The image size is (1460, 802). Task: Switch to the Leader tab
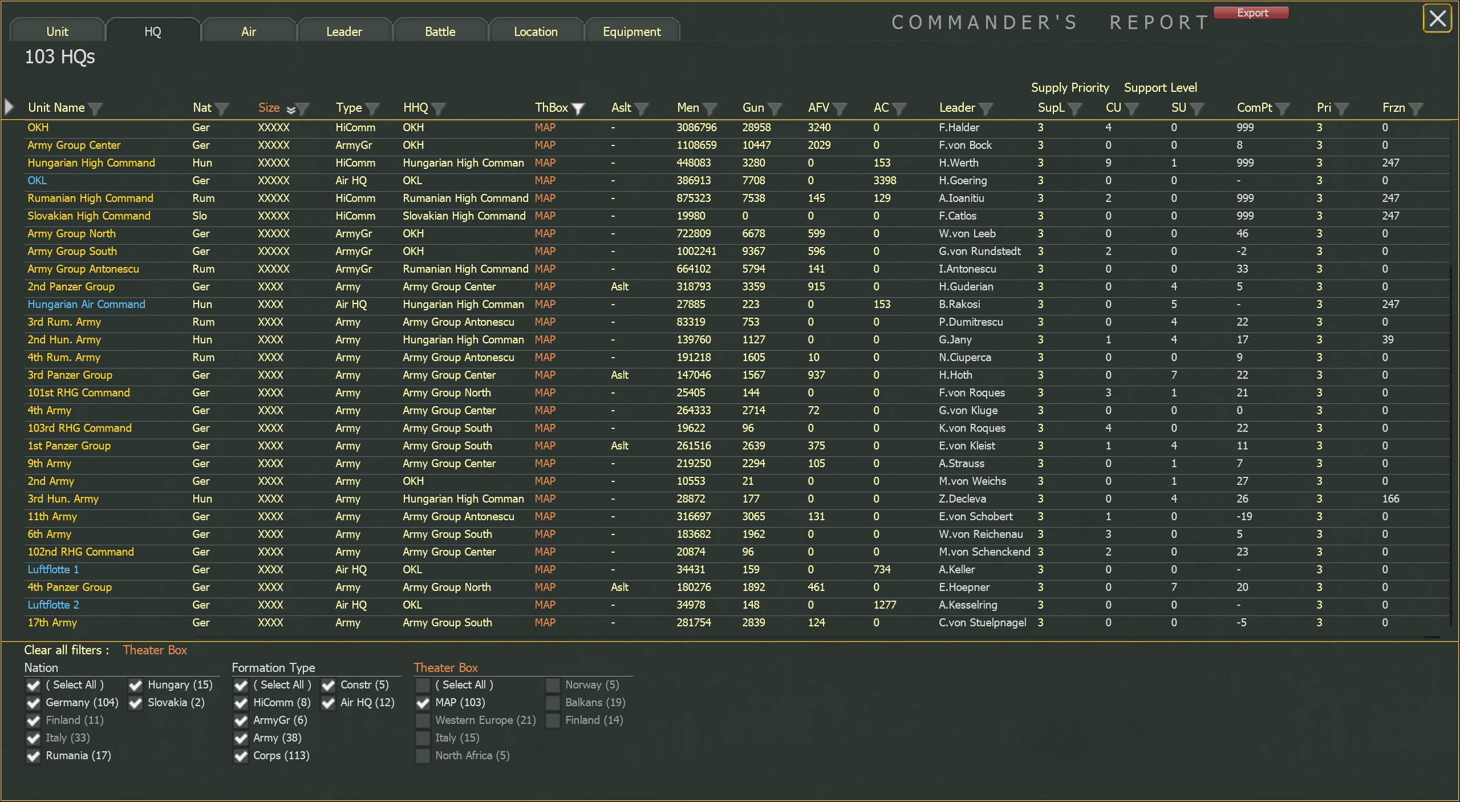(344, 31)
